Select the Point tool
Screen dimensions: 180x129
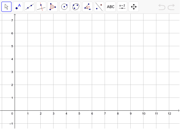(18, 7)
